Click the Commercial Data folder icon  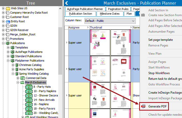23,78
